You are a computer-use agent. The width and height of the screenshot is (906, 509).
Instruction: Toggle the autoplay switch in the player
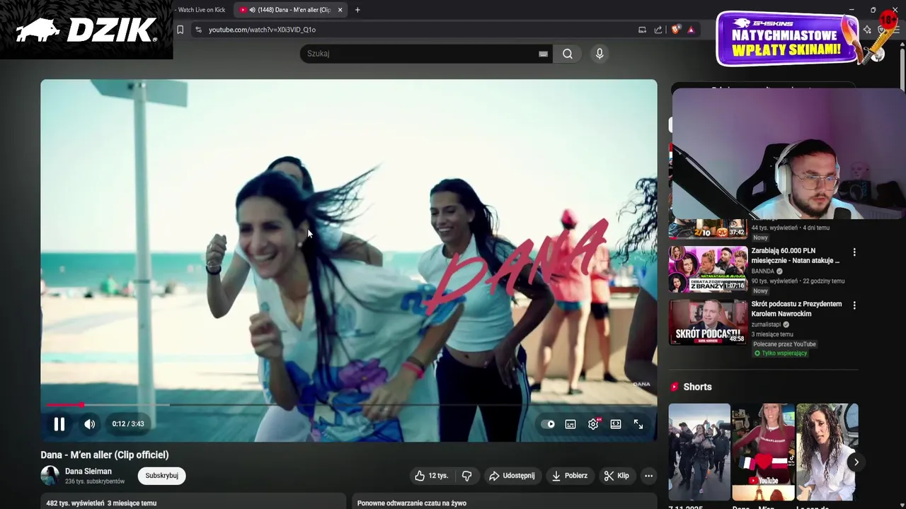click(x=548, y=424)
